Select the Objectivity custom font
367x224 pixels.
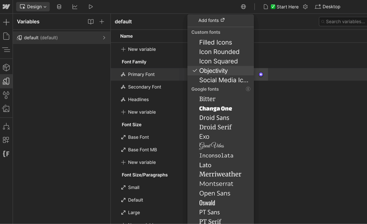tap(213, 71)
